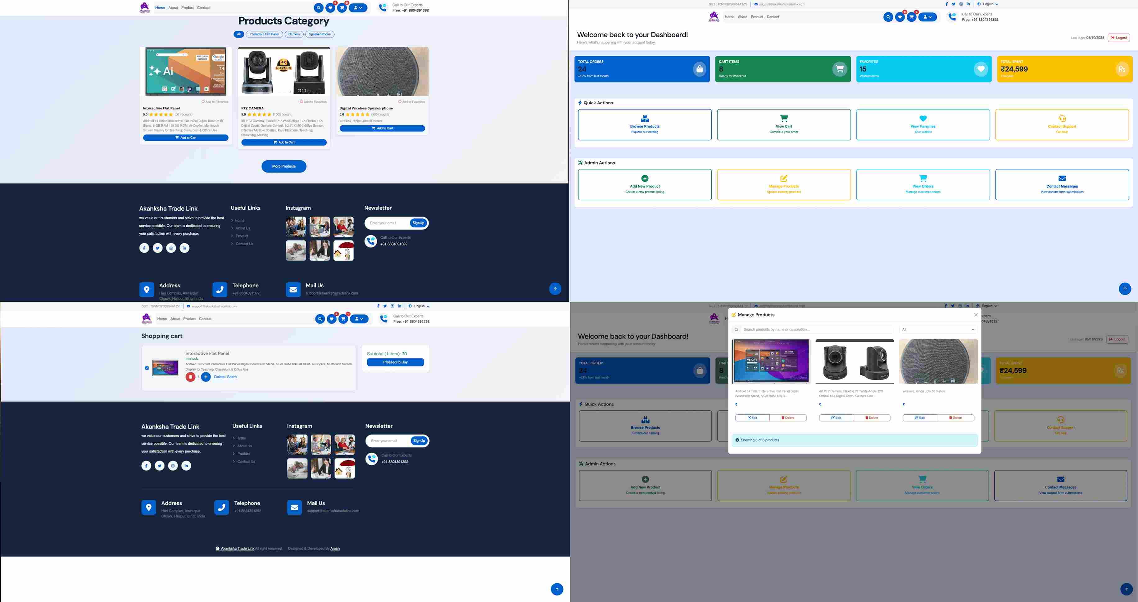Screen dimensions: 1138x602
Task: Click the Proceed to Buy button
Action: pyautogui.click(x=395, y=363)
